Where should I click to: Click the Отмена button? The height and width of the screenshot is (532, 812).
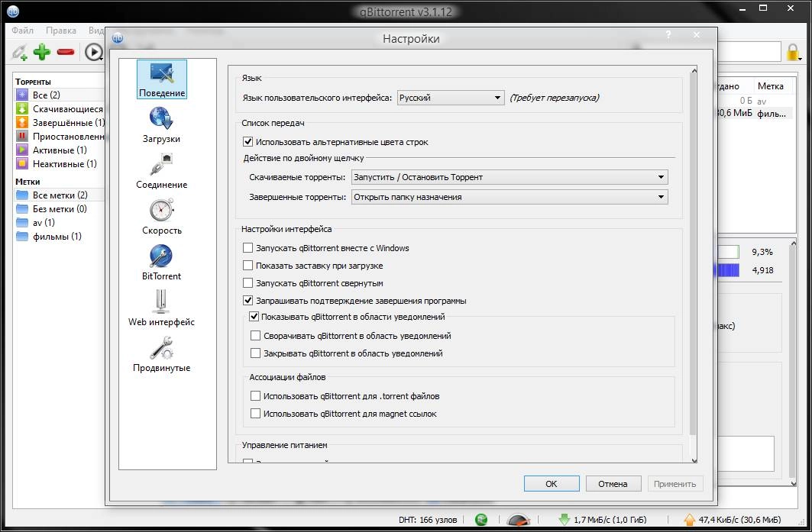[613, 484]
